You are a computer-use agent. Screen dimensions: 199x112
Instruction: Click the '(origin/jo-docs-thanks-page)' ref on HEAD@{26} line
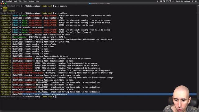pyautogui.click(x=28, y=77)
